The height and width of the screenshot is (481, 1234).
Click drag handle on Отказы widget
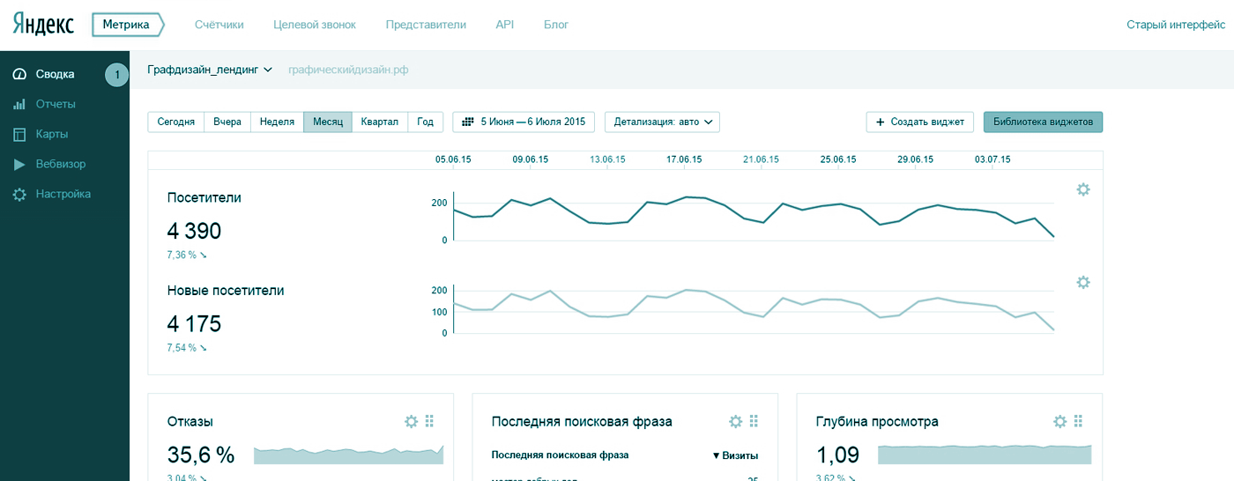point(429,422)
